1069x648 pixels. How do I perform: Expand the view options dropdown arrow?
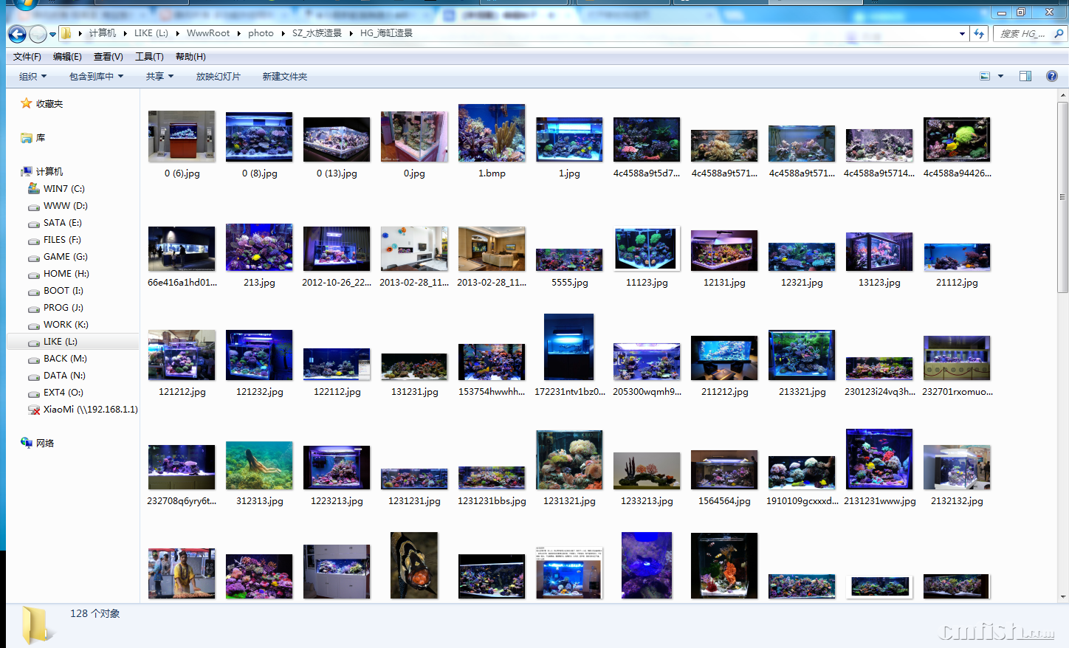[x=1001, y=76]
